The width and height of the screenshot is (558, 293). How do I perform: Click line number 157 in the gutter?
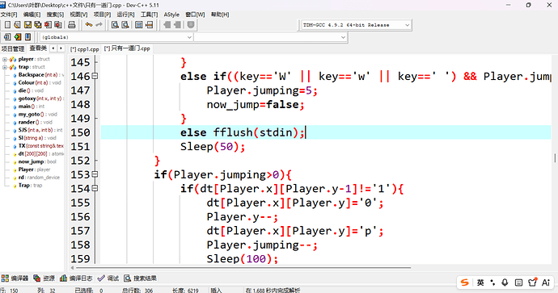80,231
